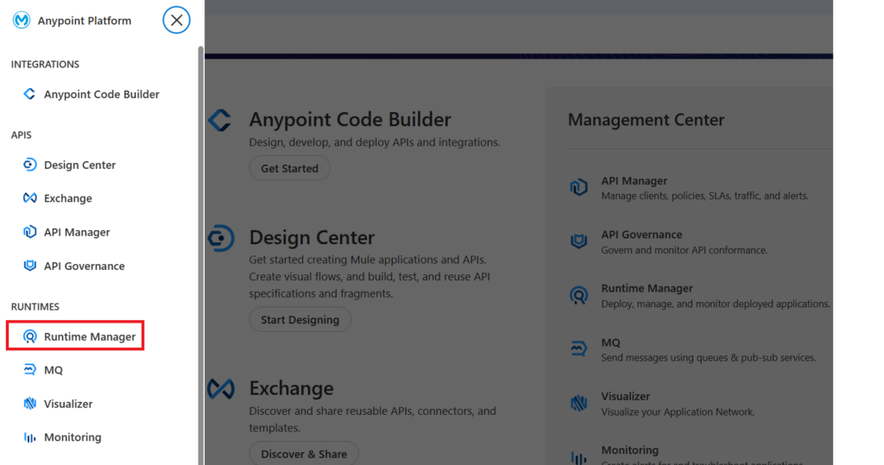Screen dimensions: 884x465
Task: Click Visualizer icon in Management Center
Action: pyautogui.click(x=578, y=403)
